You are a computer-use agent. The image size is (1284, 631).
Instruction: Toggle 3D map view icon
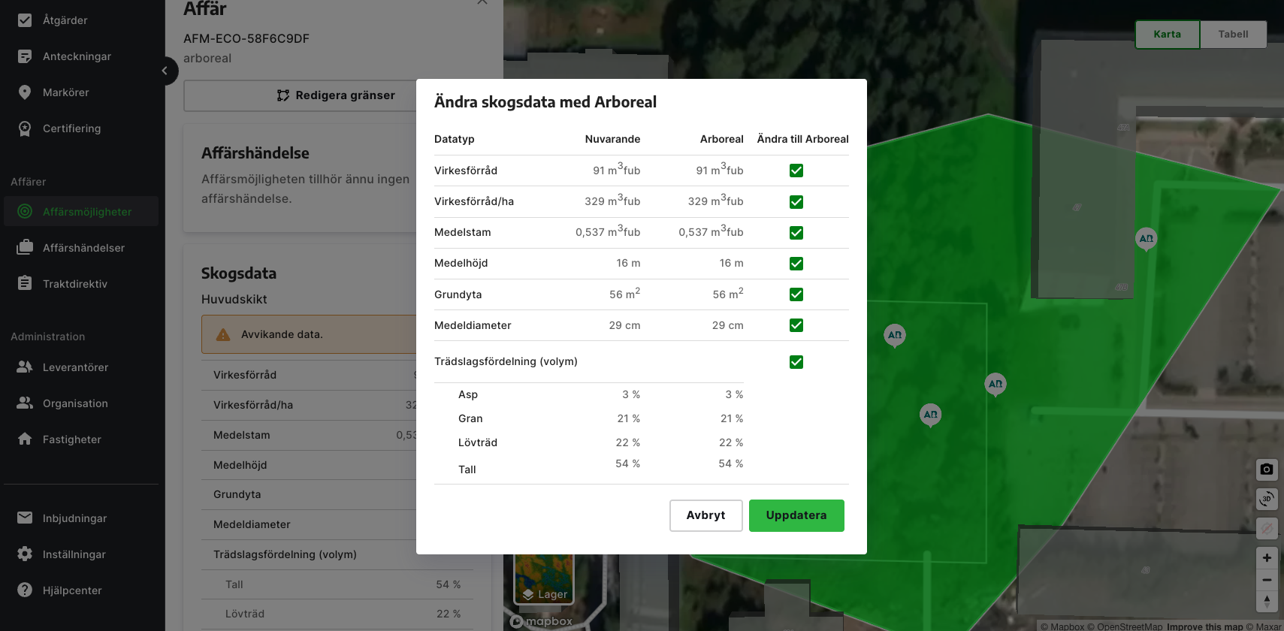tap(1267, 499)
